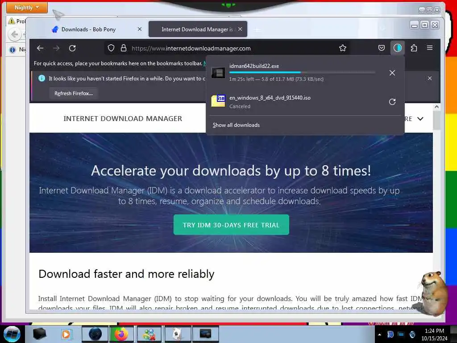The image size is (457, 343).
Task: Open the two-people messenger taskbar icon
Action: [150, 334]
